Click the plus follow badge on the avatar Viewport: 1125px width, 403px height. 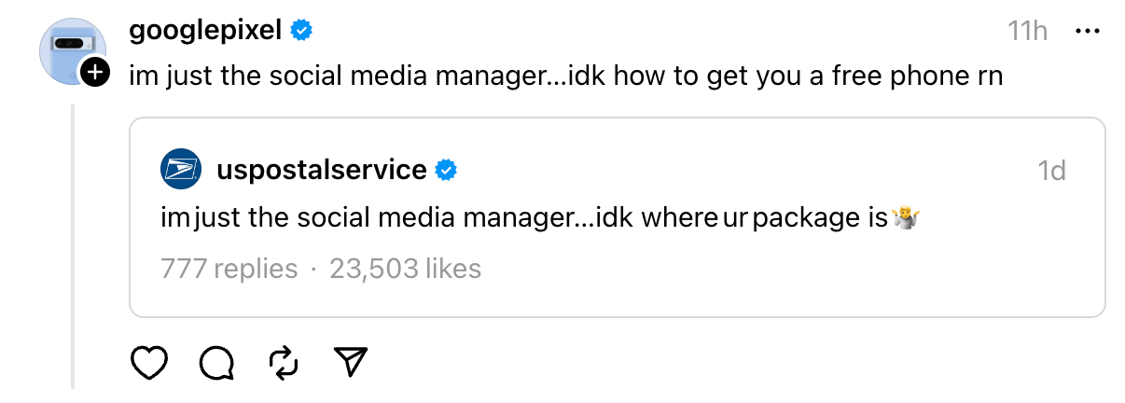[x=95, y=73]
